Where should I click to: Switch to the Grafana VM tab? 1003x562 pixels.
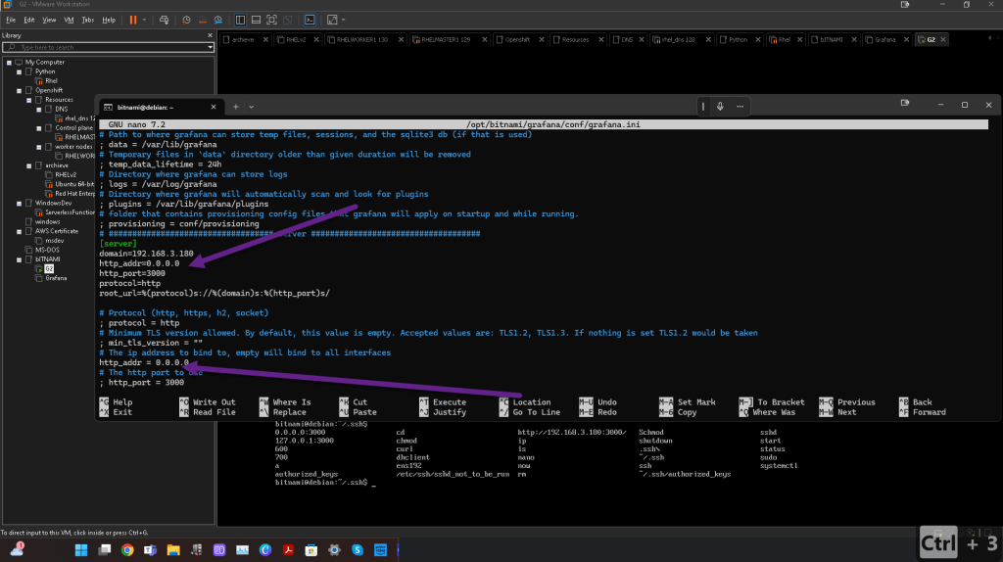coord(884,39)
